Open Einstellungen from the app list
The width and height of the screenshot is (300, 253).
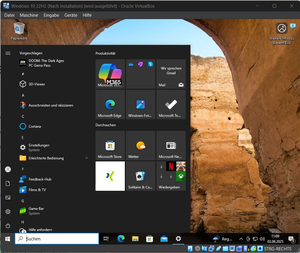[x=39, y=147]
